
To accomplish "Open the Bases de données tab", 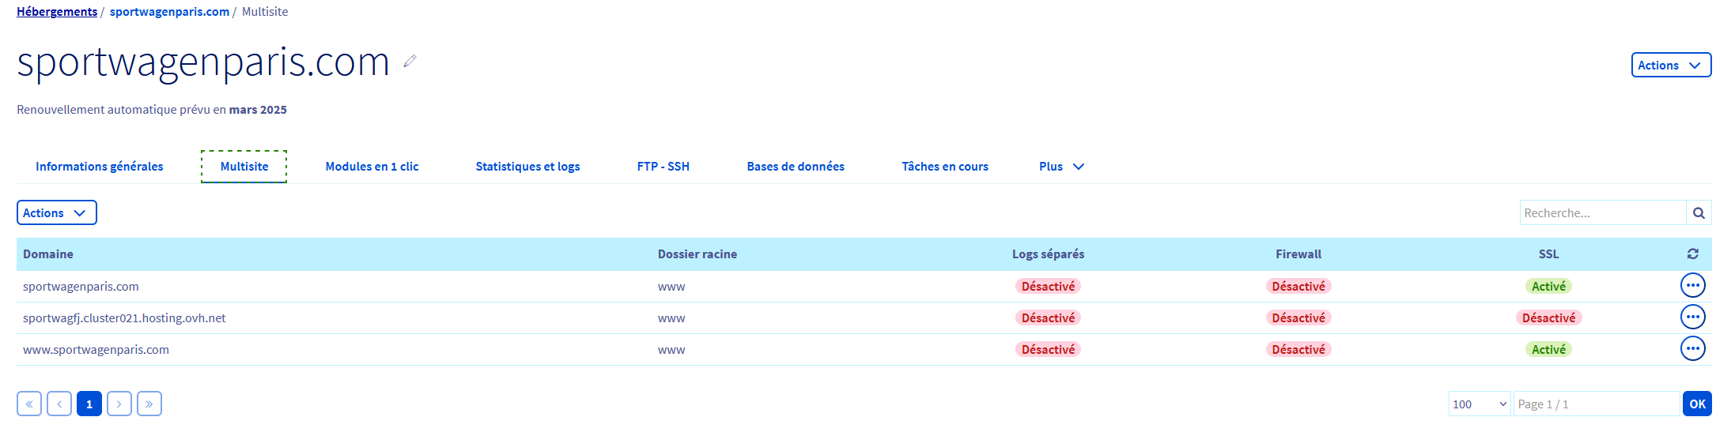I will coord(796,167).
